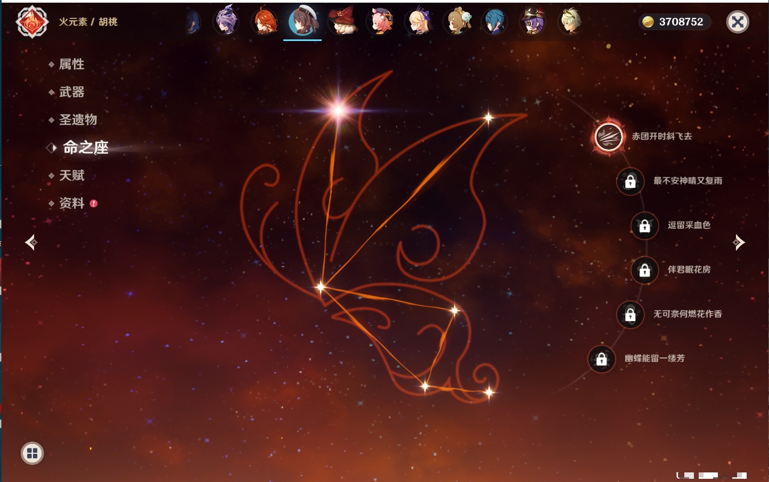
Task: Click the constellation label 幽蝶能留一缕芳
Action: tap(655, 358)
